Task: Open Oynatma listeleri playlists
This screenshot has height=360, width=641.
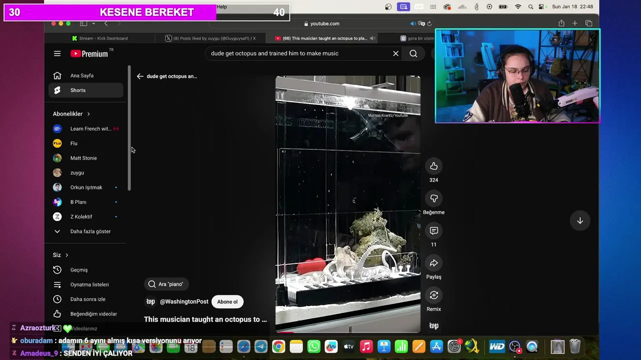Action: pos(86,284)
